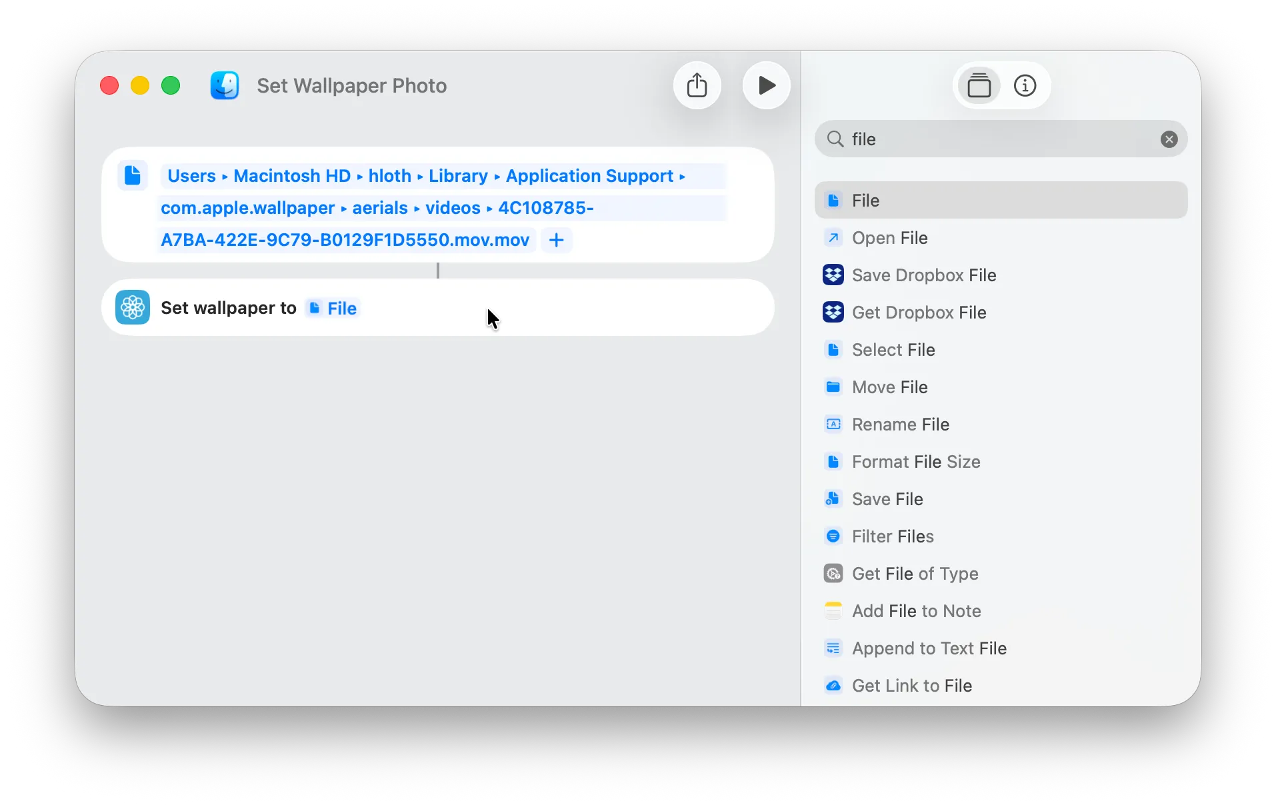
Task: Click the Select File document icon
Action: pyautogui.click(x=833, y=350)
